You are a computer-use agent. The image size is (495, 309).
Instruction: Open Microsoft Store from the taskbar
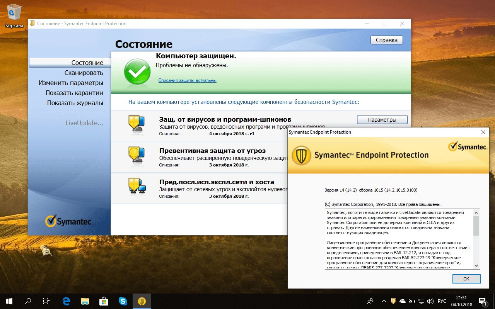pyautogui.click(x=104, y=301)
